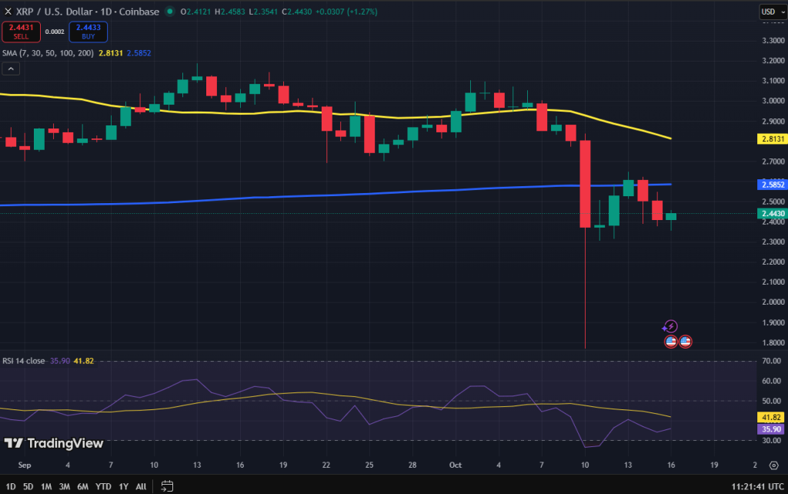Click the SELL 2.4431 button
Image resolution: width=788 pixels, height=494 pixels.
point(21,32)
